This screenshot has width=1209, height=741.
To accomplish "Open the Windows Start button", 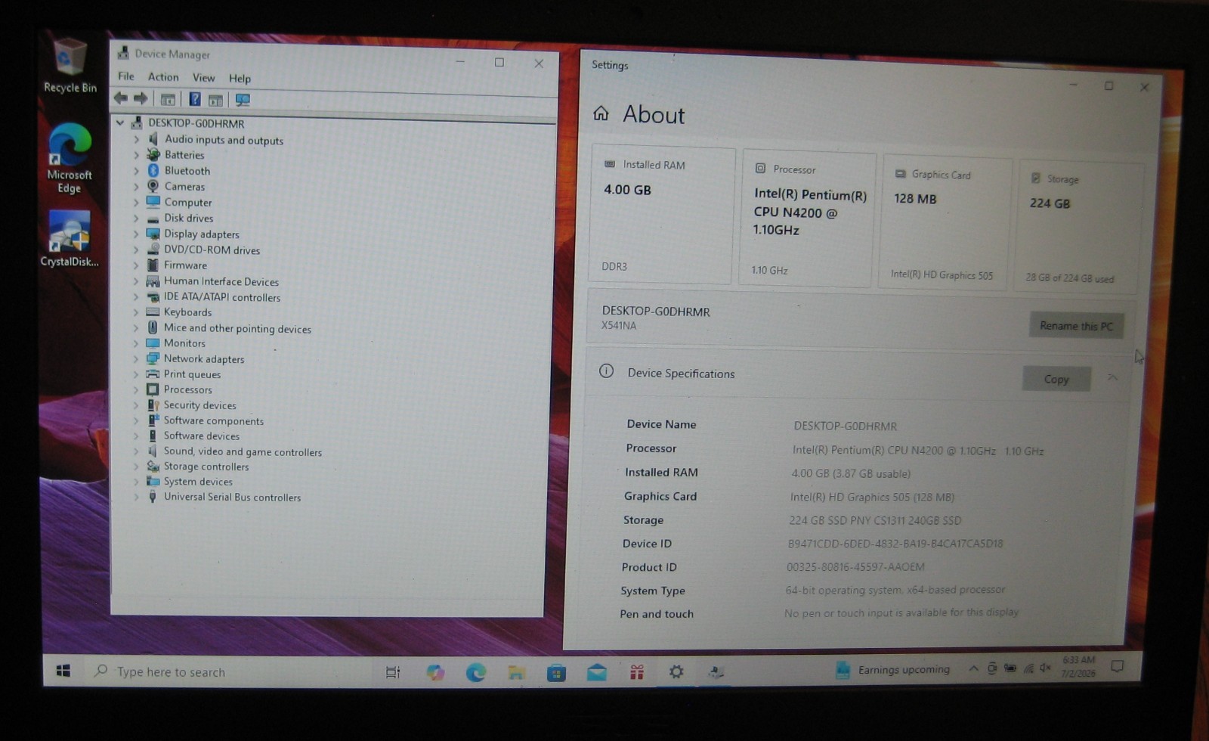I will [63, 671].
